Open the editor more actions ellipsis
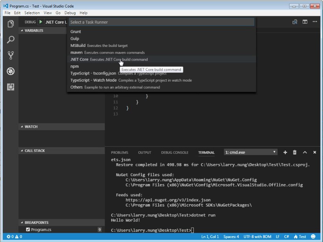Screen dimensions: 323x242 point(315,22)
